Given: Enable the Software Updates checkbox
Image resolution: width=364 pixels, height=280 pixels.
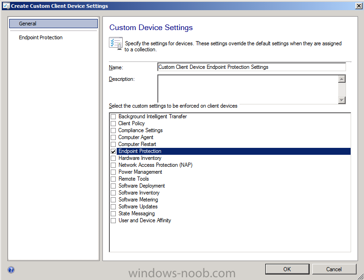Looking at the screenshot, I should coord(113,207).
